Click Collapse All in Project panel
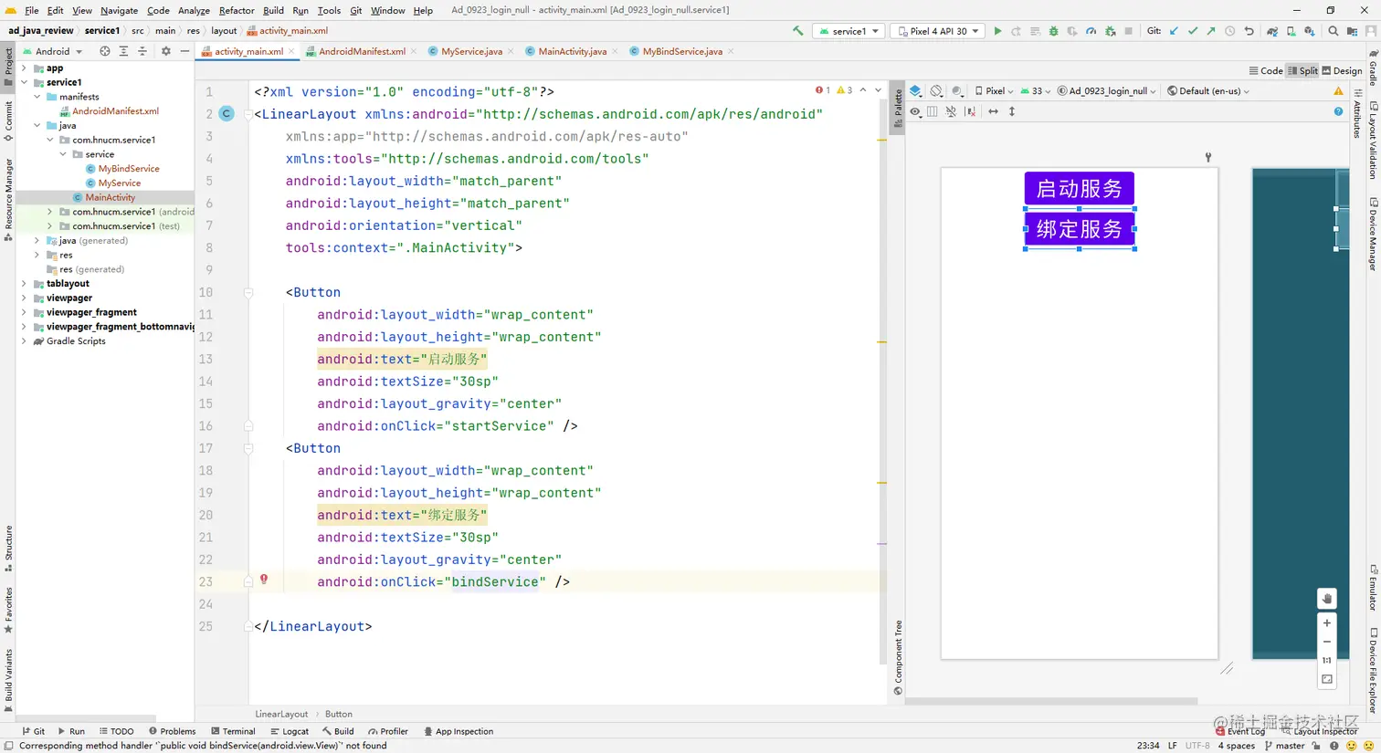The image size is (1381, 753). point(142,51)
